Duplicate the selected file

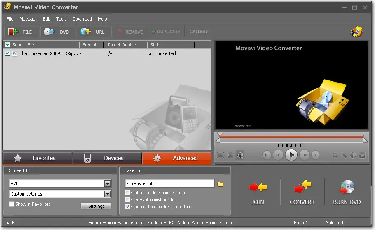166,32
